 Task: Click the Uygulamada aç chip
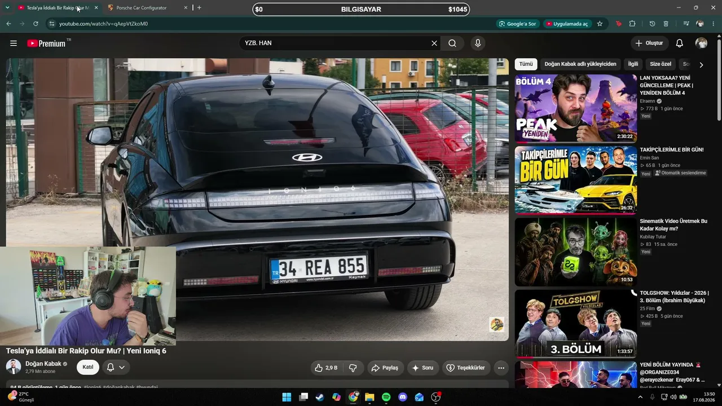[566, 24]
